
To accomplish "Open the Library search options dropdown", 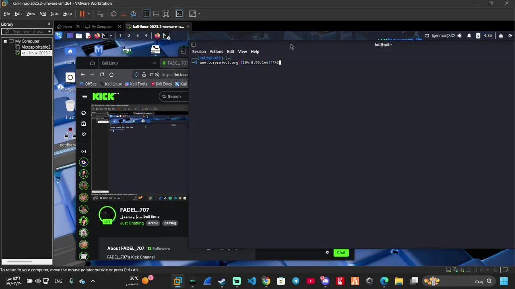I will pyautogui.click(x=49, y=32).
